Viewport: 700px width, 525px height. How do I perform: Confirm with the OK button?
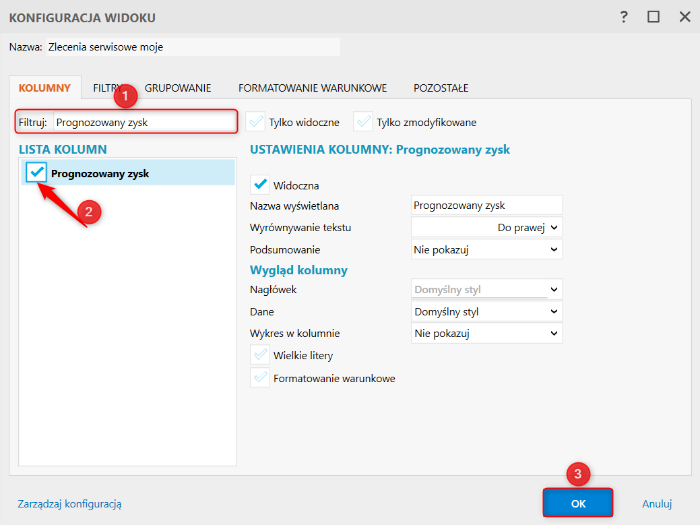578,503
